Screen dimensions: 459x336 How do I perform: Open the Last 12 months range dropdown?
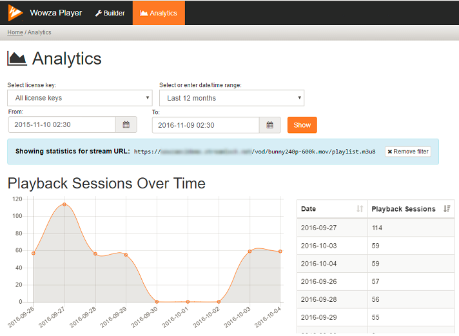[231, 98]
